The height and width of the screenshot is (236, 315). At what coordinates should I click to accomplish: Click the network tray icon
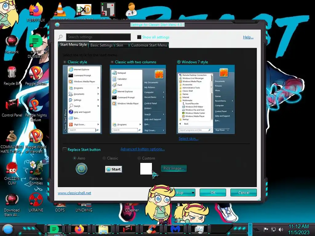coord(273,229)
